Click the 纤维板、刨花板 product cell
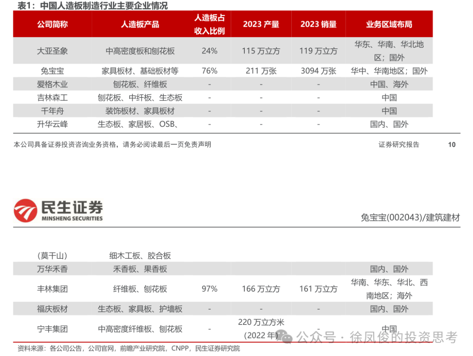The width and height of the screenshot is (473, 356). [140, 289]
